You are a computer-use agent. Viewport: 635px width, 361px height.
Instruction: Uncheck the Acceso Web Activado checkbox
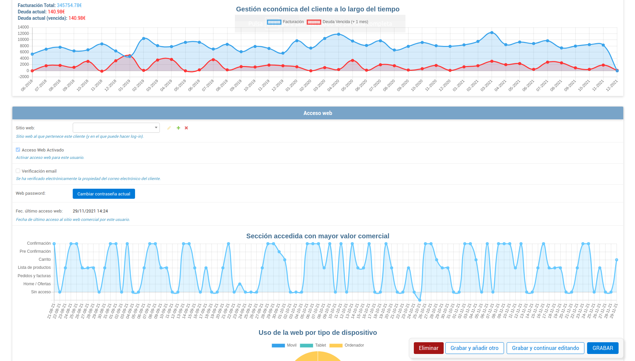click(18, 150)
